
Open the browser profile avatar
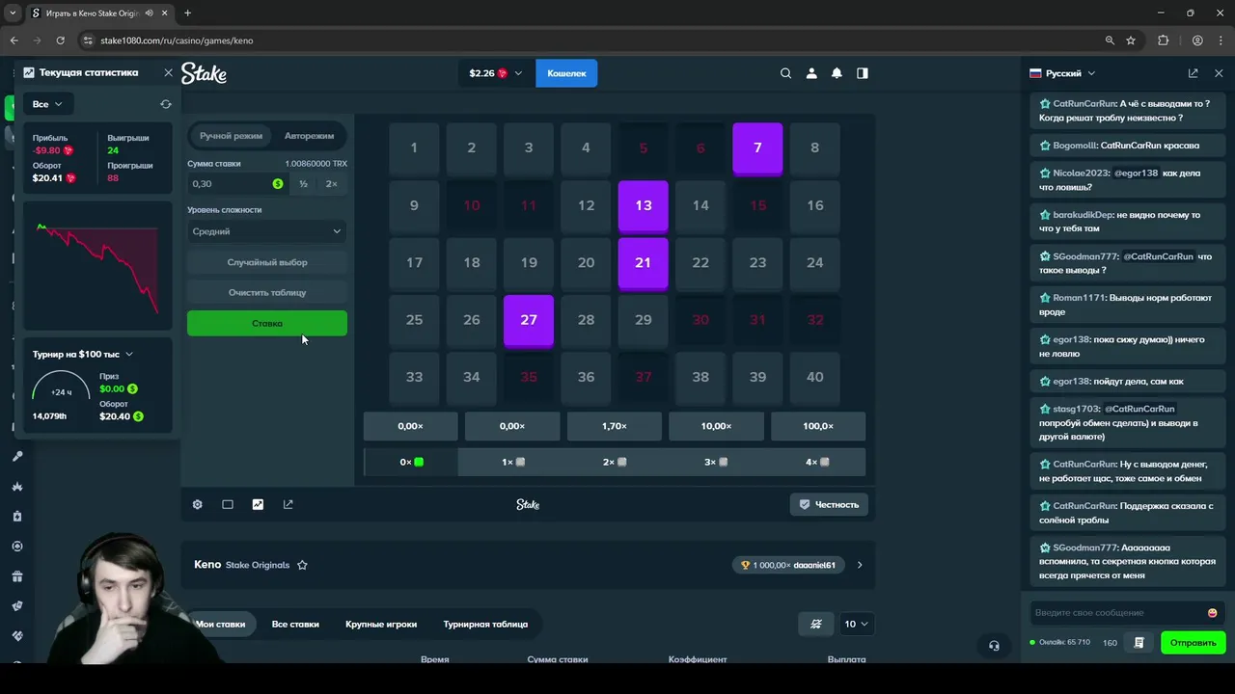click(x=1197, y=40)
